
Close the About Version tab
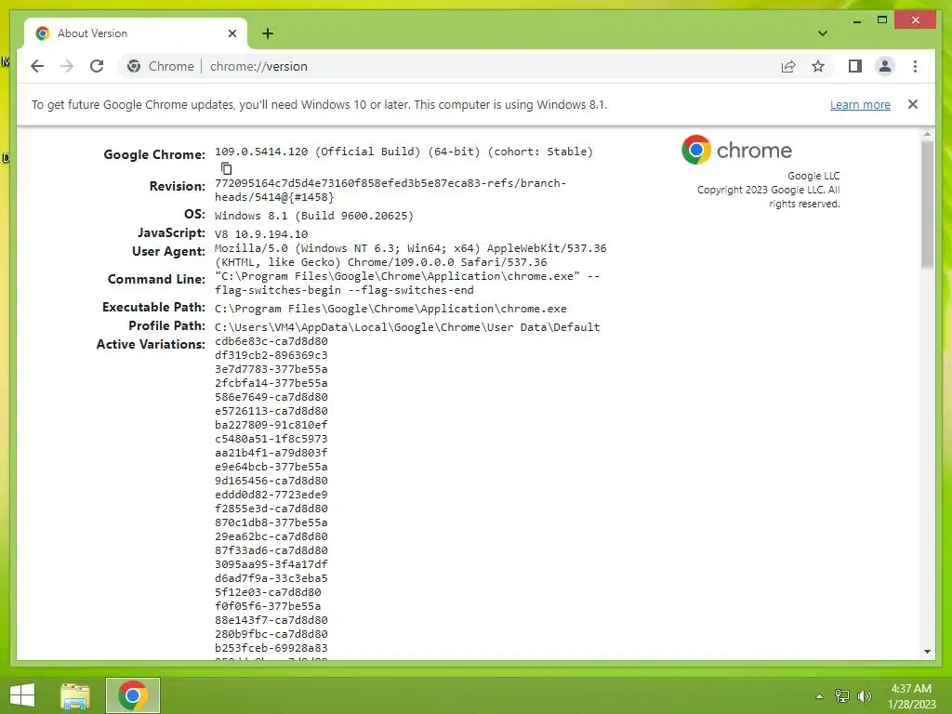coord(231,33)
